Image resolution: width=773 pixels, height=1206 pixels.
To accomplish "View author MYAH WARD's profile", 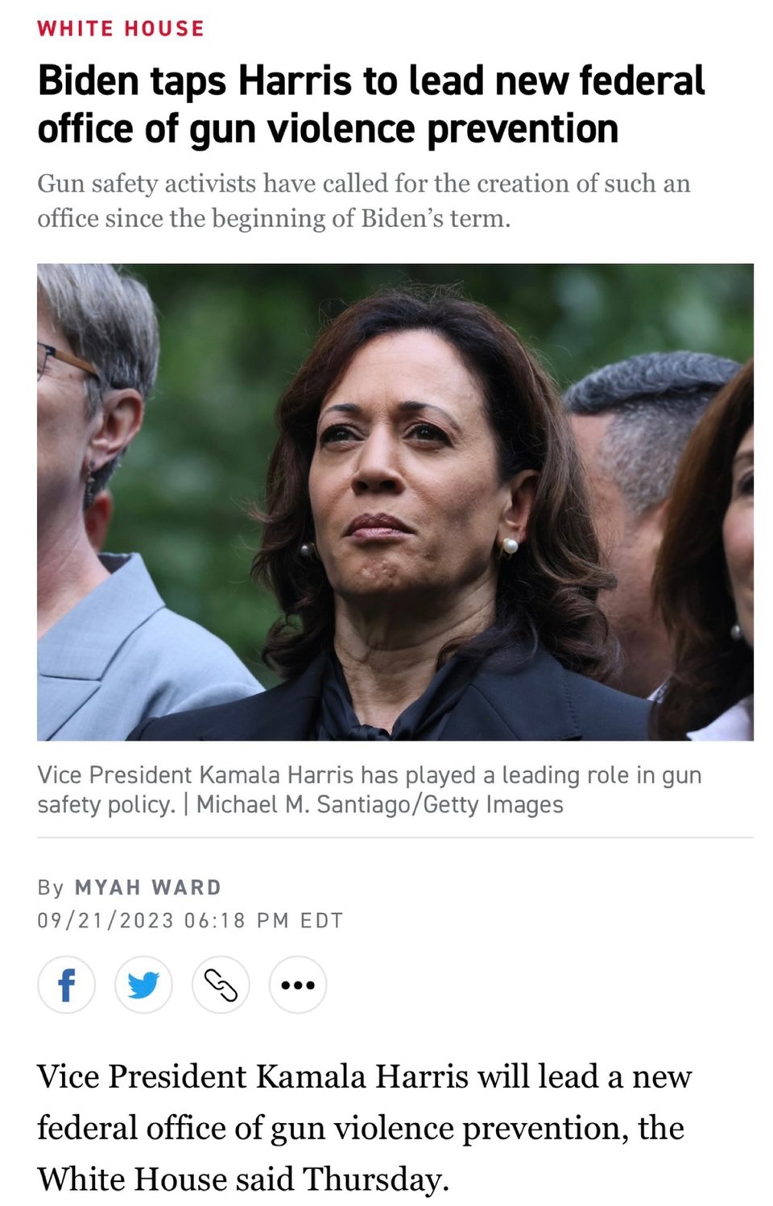I will (148, 887).
